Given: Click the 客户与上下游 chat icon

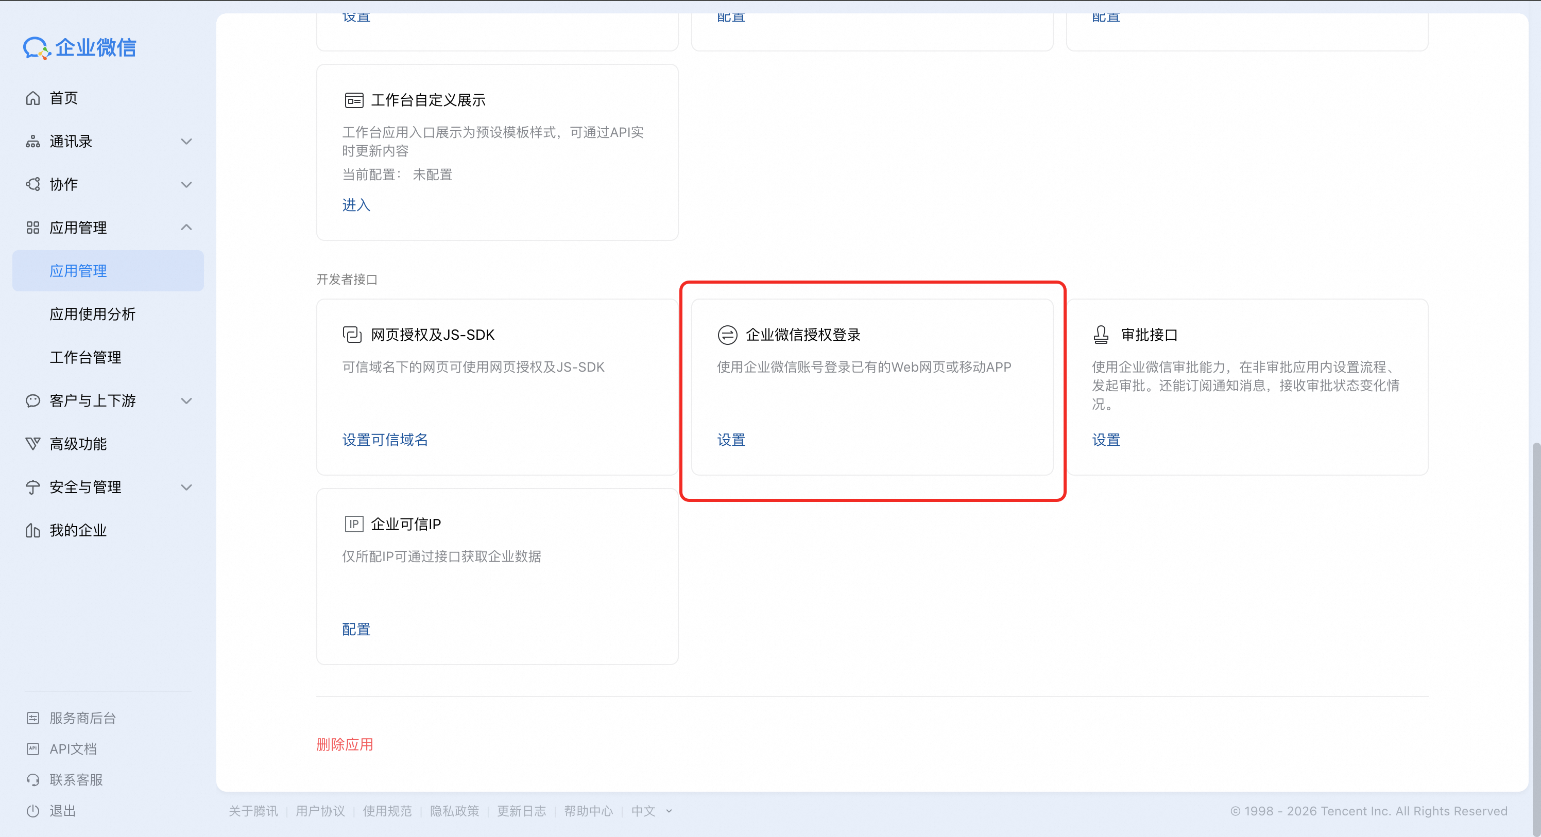Looking at the screenshot, I should [33, 400].
